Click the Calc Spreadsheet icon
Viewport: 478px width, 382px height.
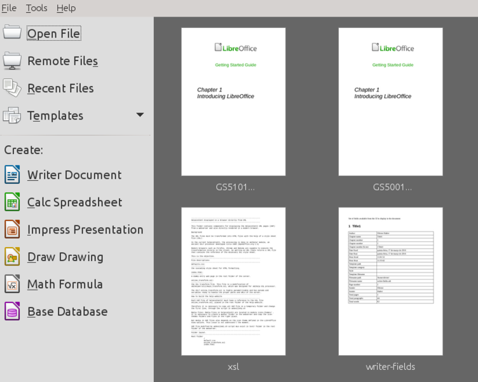(12, 202)
